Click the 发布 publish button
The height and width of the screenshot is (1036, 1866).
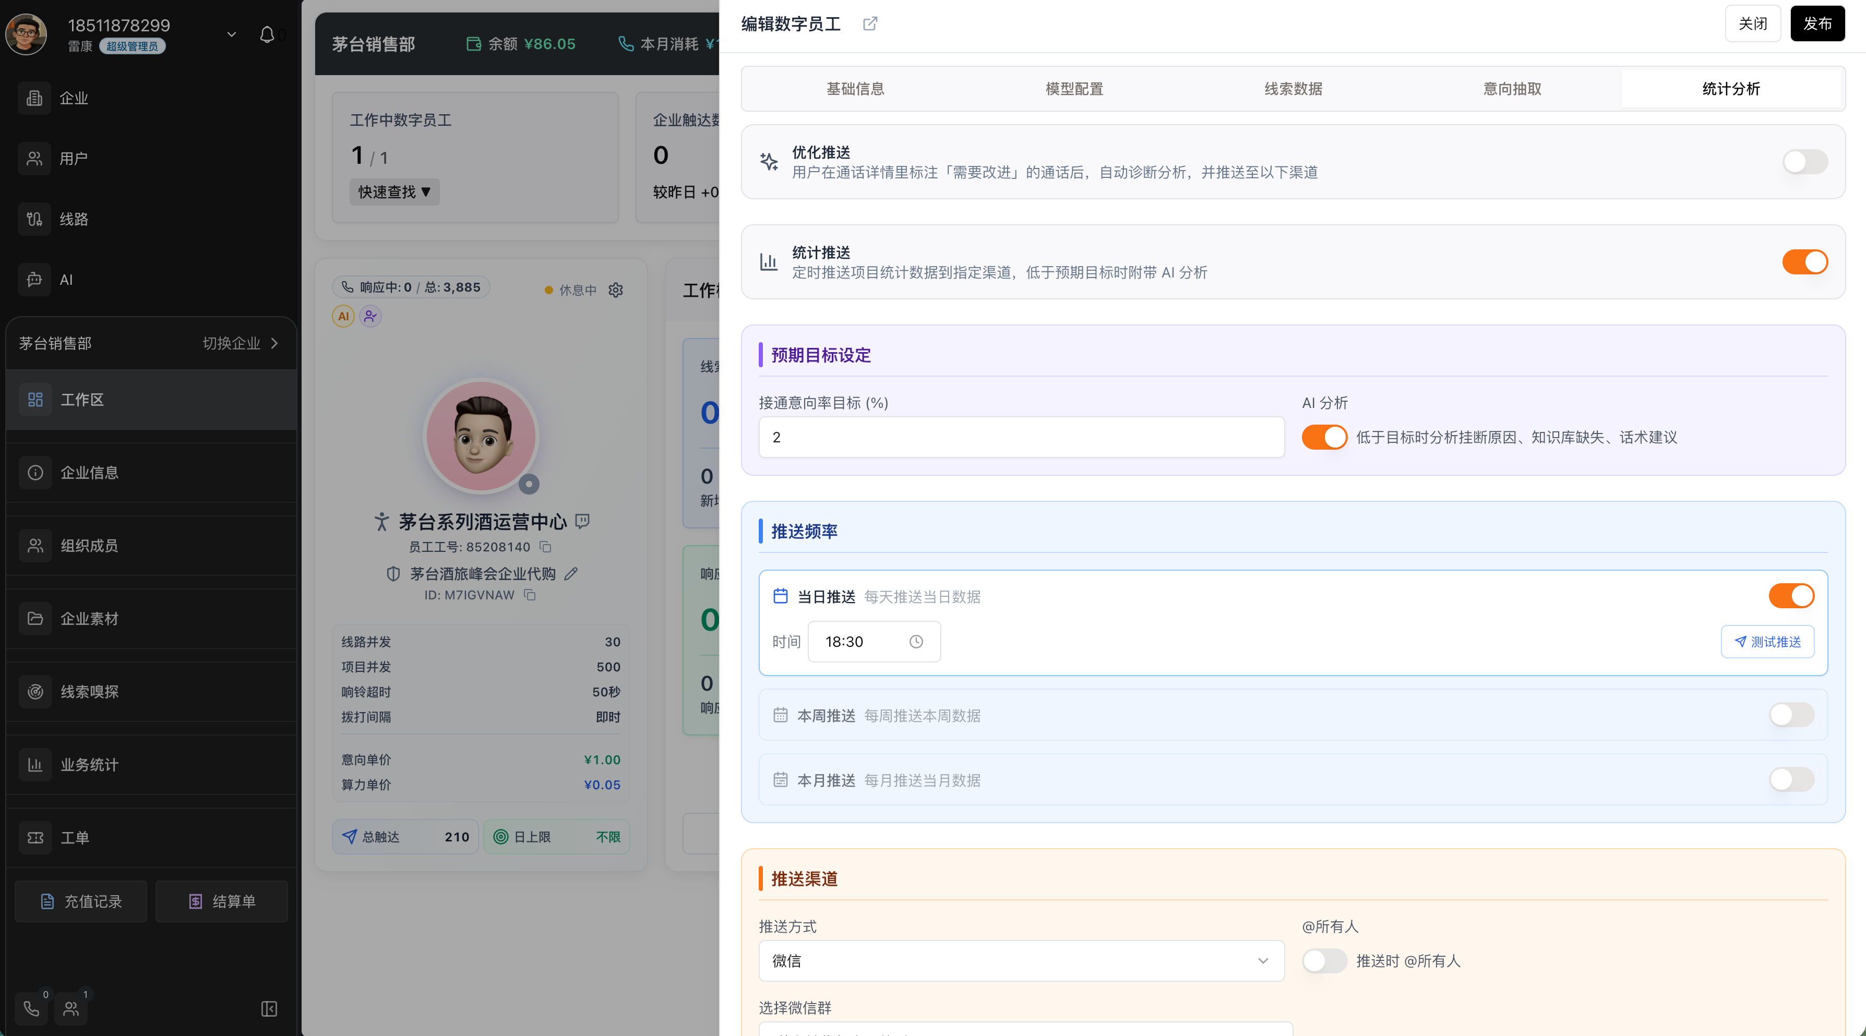(x=1817, y=24)
